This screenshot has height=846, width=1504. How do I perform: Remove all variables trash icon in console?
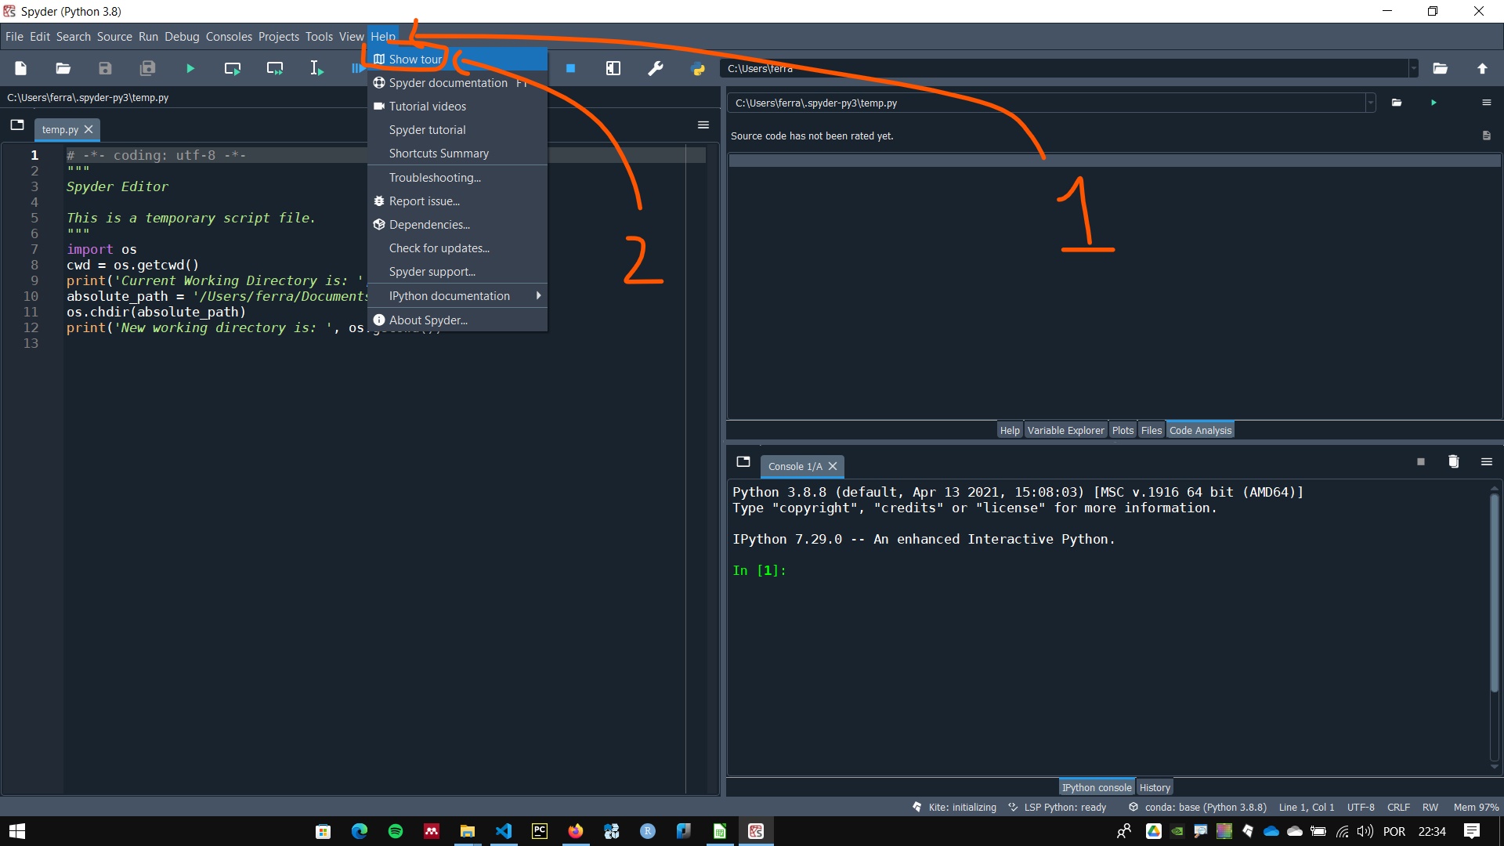(x=1453, y=462)
